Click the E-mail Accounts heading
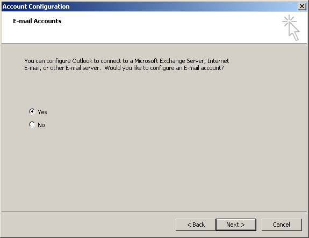The image size is (309, 238). (37, 21)
